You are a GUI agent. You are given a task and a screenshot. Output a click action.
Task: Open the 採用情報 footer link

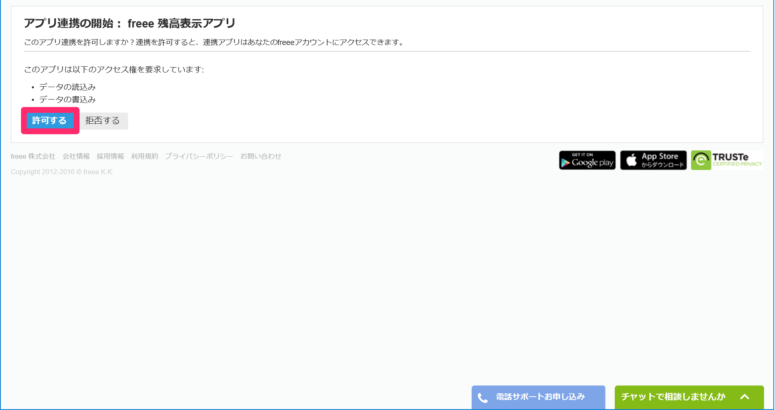click(111, 156)
